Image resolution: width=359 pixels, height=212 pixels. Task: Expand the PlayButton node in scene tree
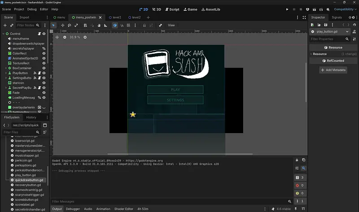pyautogui.click(x=6, y=73)
